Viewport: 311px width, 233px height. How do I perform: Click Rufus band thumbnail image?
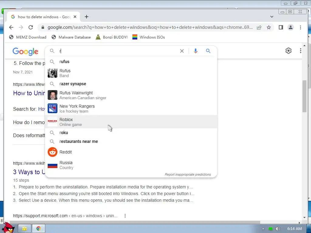pyautogui.click(x=52, y=73)
